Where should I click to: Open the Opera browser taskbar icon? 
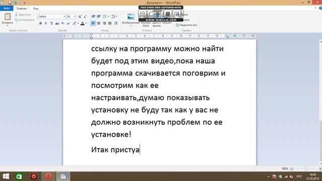coord(48,176)
